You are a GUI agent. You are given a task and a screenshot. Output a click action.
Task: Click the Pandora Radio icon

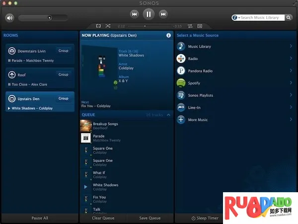[x=181, y=71]
